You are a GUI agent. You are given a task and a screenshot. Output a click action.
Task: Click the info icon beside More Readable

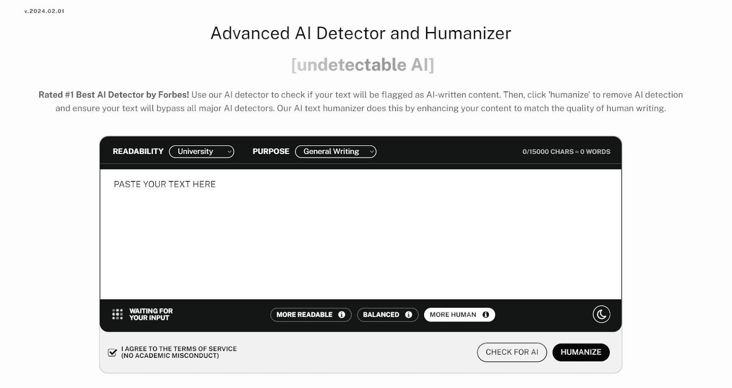click(341, 314)
